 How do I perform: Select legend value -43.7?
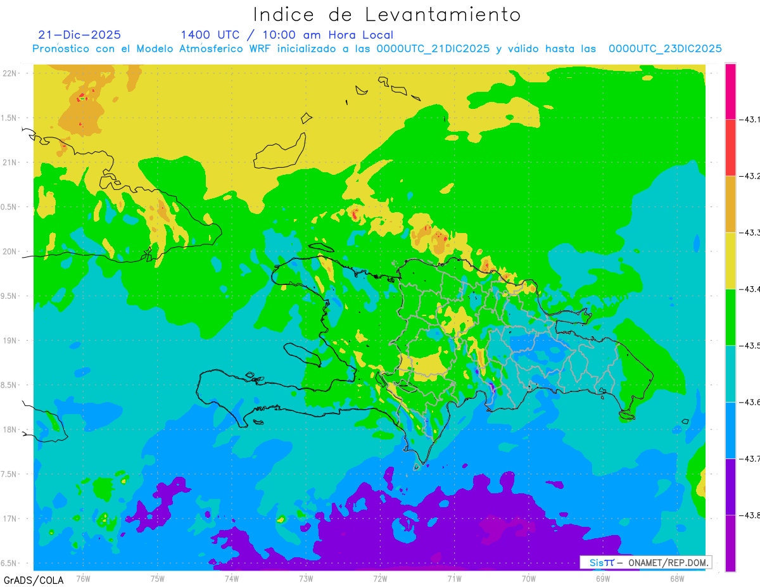coord(751,458)
